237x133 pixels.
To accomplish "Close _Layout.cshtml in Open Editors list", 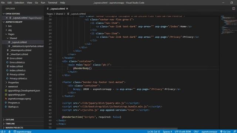I will click(7, 18).
